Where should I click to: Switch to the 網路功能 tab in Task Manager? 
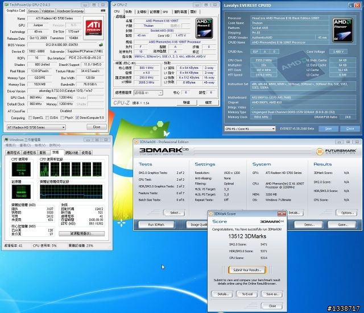(x=72, y=153)
